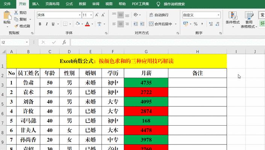Click Tell Me search (操作说明搜索)
265x150 pixels.
click(x=174, y=4)
